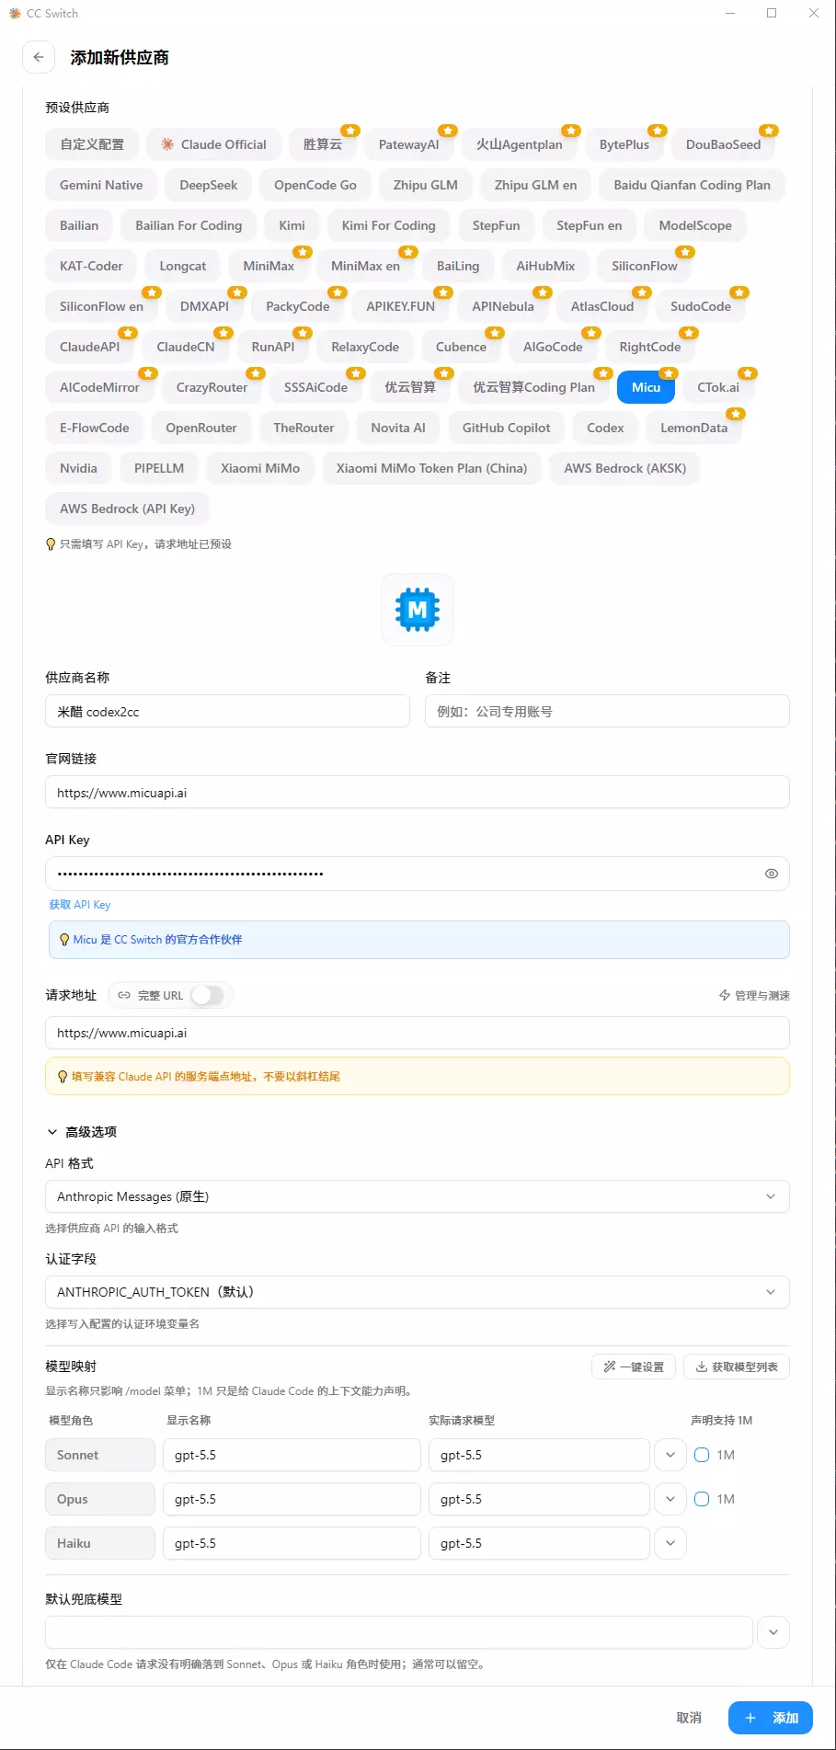Select Codex preset provider
The image size is (836, 1750).
pos(605,428)
